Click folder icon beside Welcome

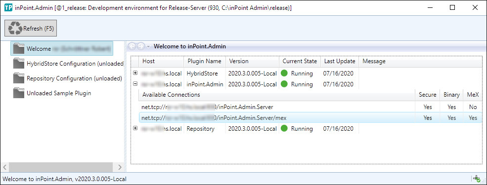[x=19, y=48]
